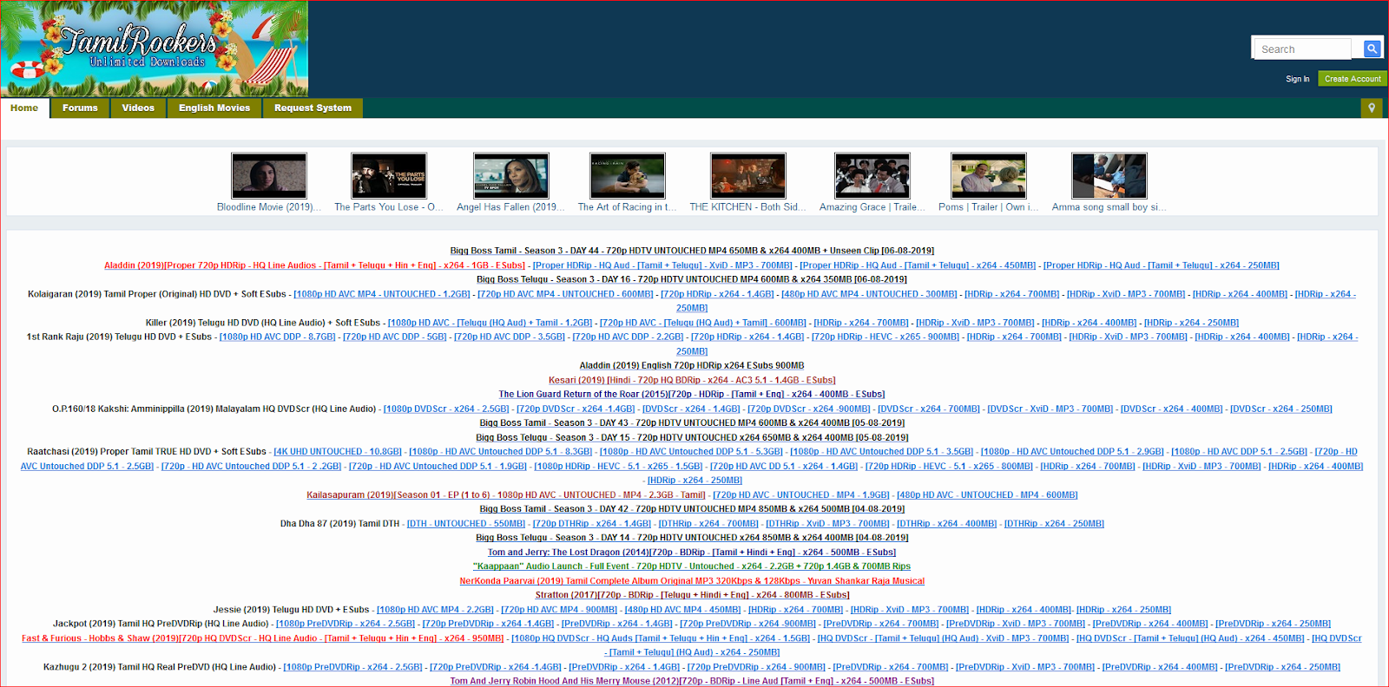Open Amma song small boy thumbnail
This screenshot has height=687, width=1389.
pyautogui.click(x=1109, y=176)
